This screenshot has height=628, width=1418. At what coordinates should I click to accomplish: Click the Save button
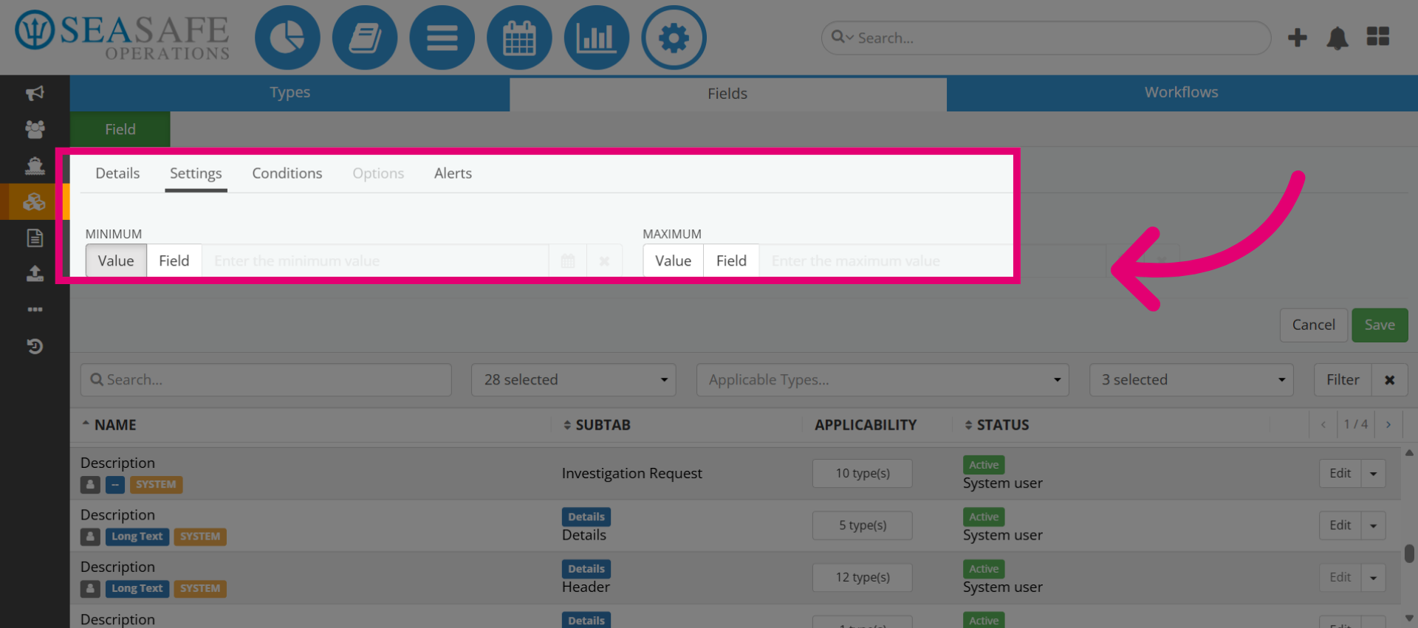(1380, 325)
